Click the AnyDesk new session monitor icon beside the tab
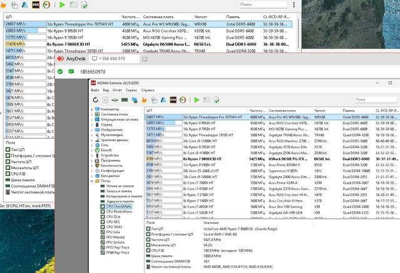The height and width of the screenshot is (273, 400). pyautogui.click(x=145, y=59)
